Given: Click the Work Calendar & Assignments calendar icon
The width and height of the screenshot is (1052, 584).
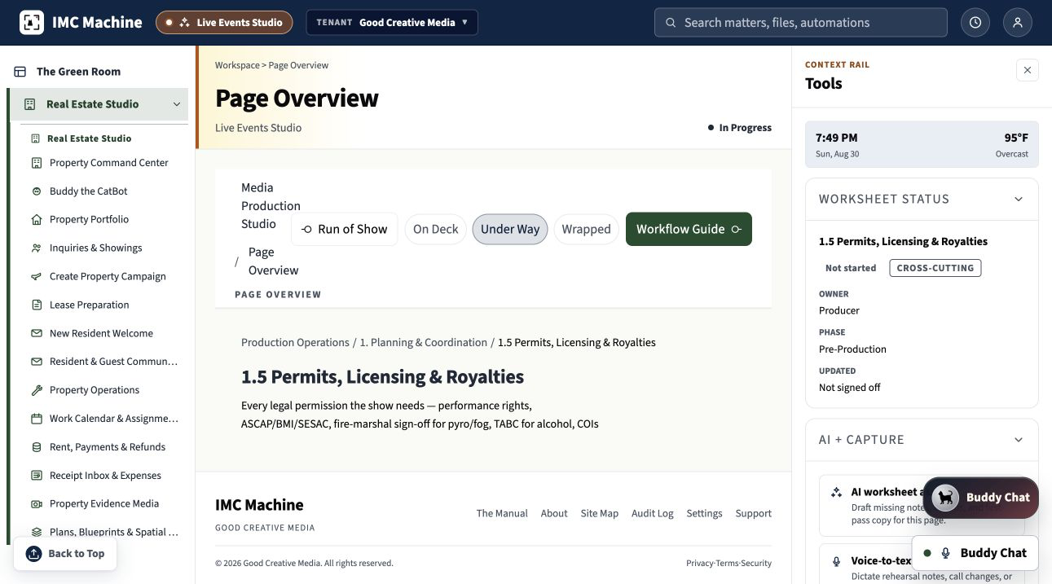Looking at the screenshot, I should pyautogui.click(x=37, y=419).
